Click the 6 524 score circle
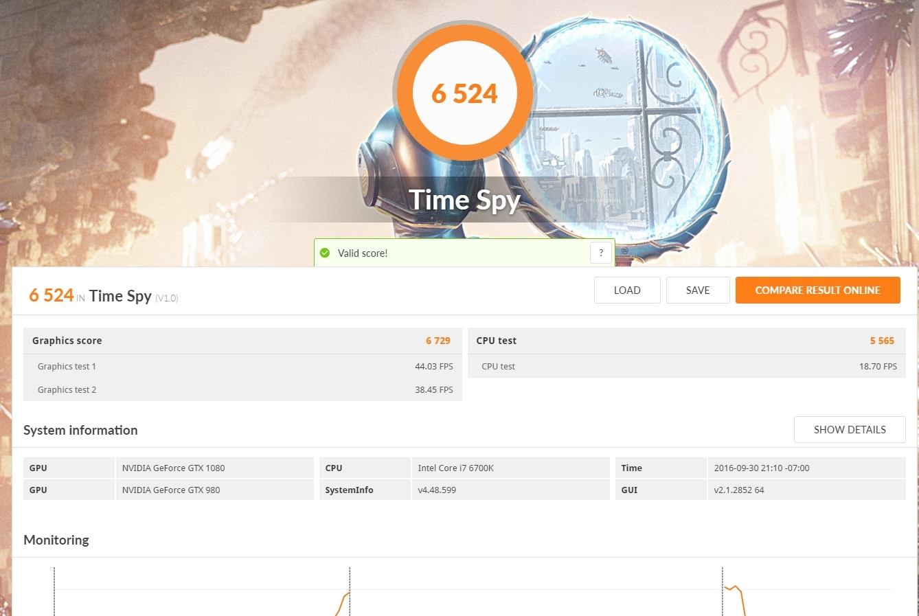This screenshot has height=616, width=919. point(464,94)
